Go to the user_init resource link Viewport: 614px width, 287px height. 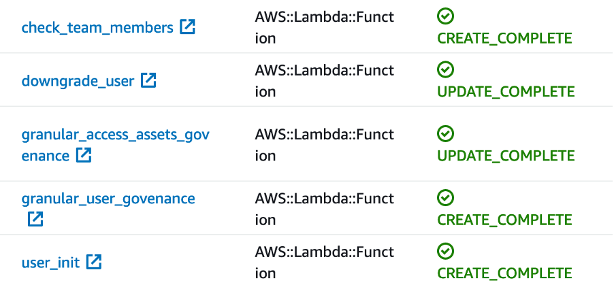tap(50, 262)
